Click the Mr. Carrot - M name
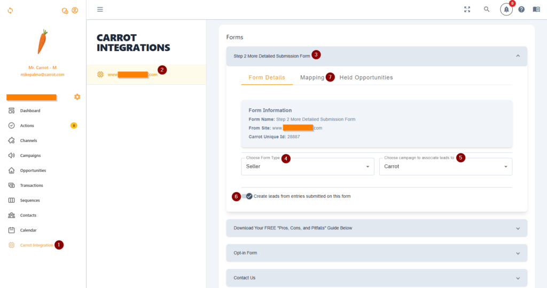 tap(42, 68)
